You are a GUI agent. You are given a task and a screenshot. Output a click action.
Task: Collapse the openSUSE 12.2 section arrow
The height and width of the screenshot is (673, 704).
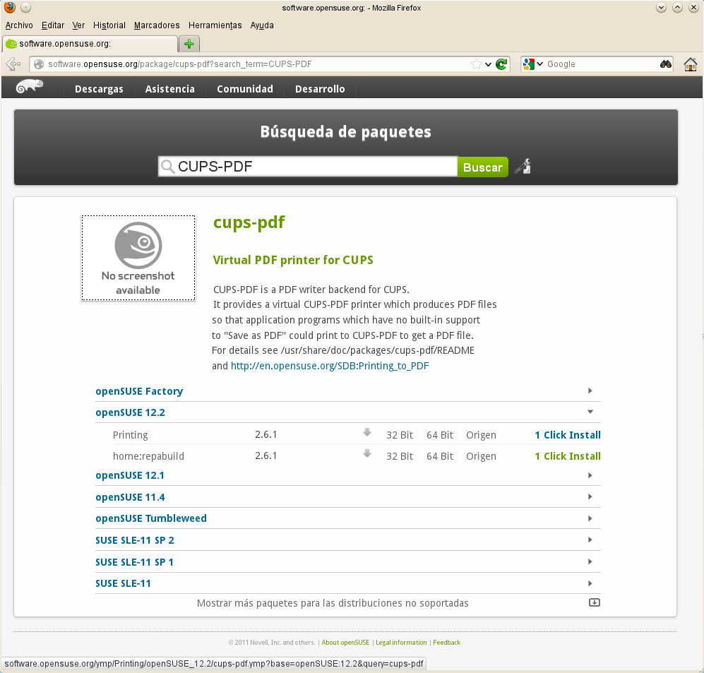tap(590, 412)
